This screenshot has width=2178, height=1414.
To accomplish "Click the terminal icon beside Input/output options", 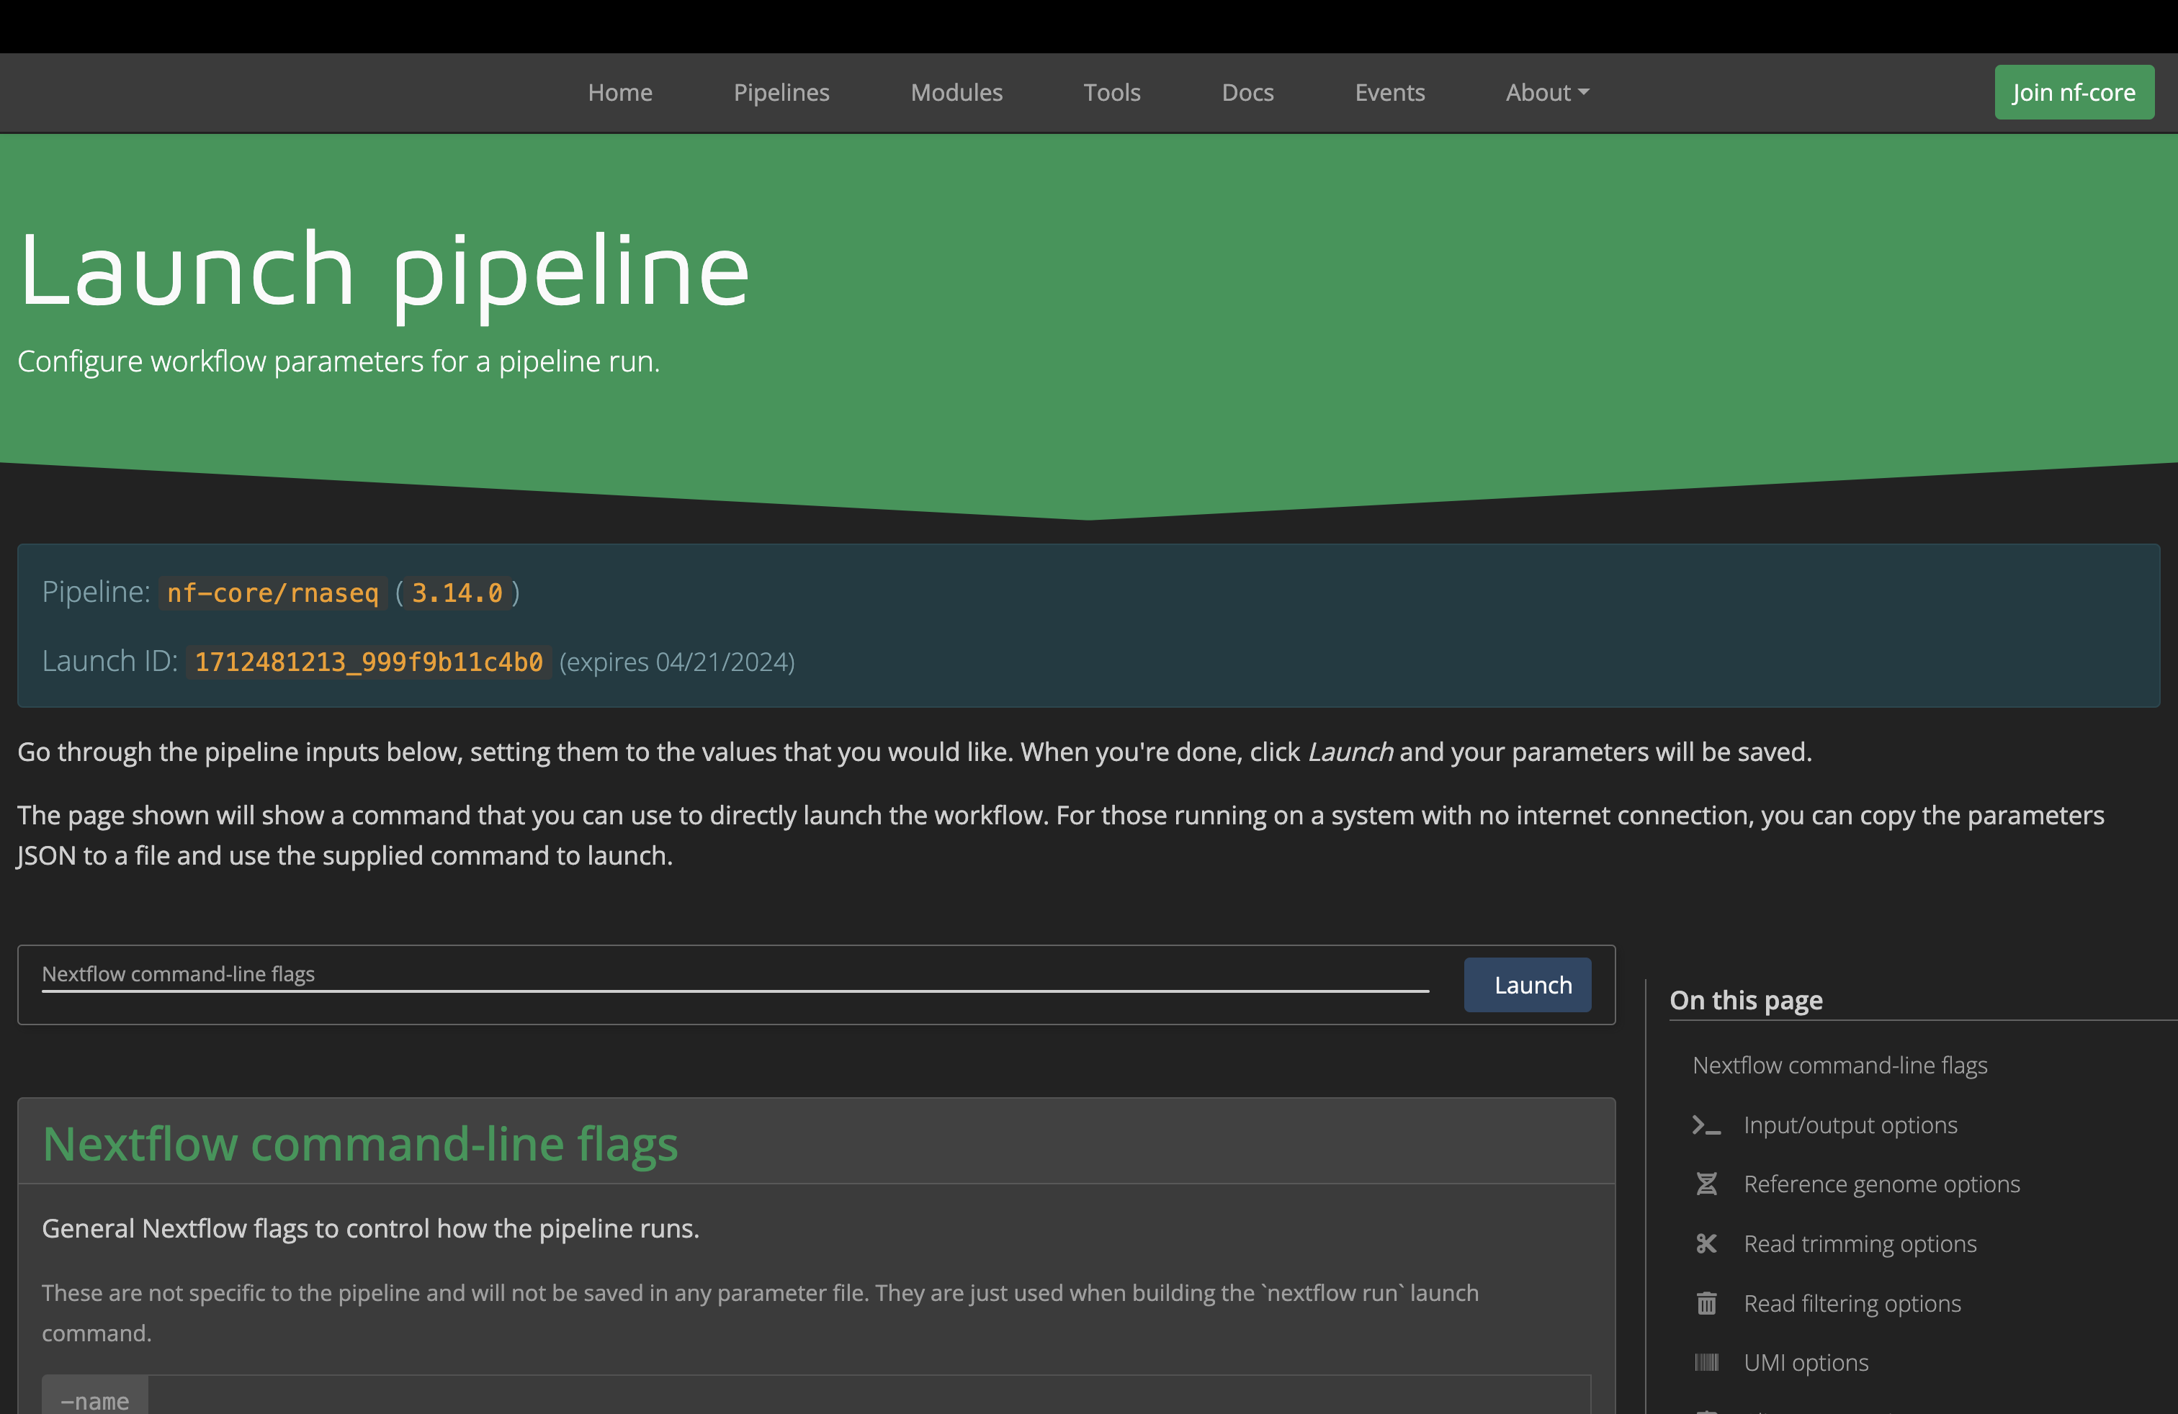I will point(1706,1125).
